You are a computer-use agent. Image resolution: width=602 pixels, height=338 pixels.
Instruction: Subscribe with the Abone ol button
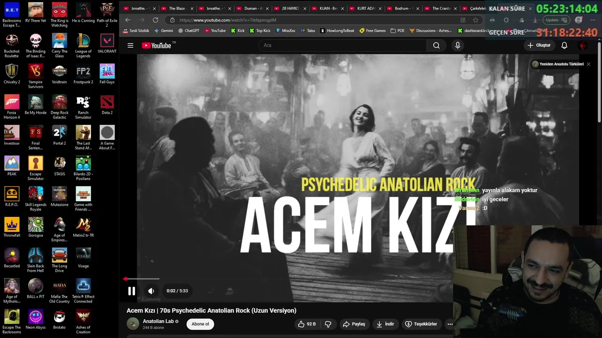click(x=200, y=324)
